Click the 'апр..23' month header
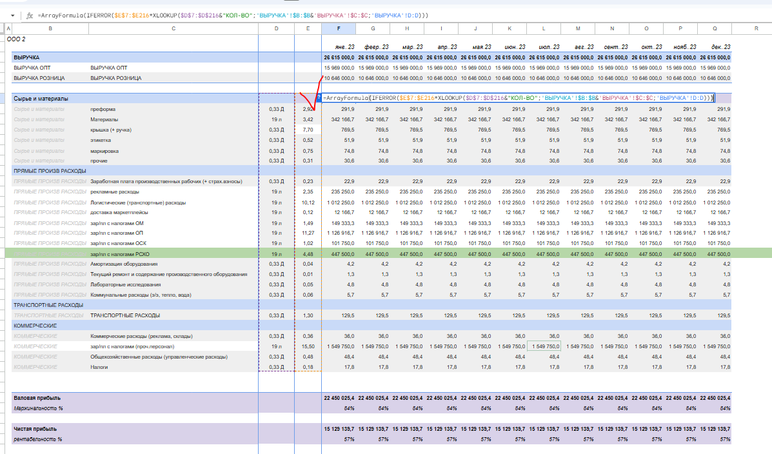This screenshot has height=454, width=772. (447, 47)
